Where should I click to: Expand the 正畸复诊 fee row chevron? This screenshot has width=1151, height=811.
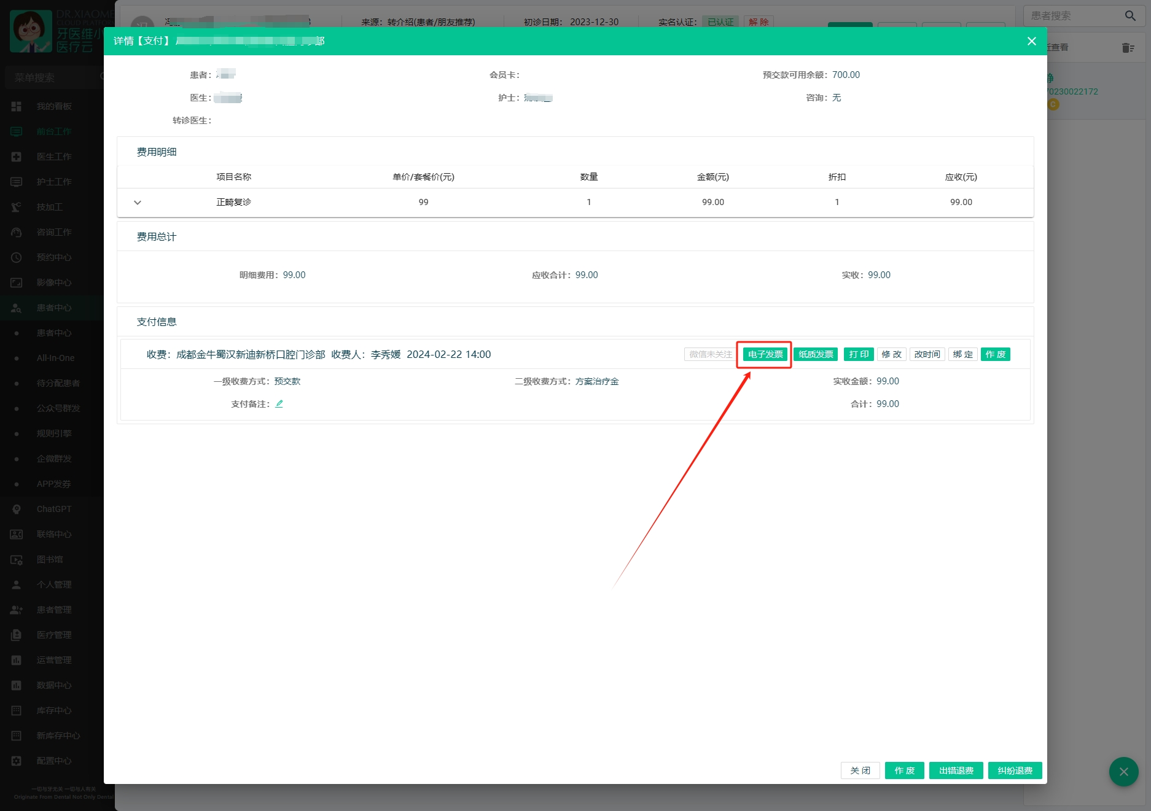(x=138, y=203)
